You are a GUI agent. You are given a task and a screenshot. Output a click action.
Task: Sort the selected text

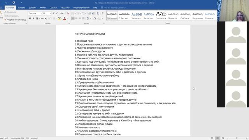coord(98,13)
